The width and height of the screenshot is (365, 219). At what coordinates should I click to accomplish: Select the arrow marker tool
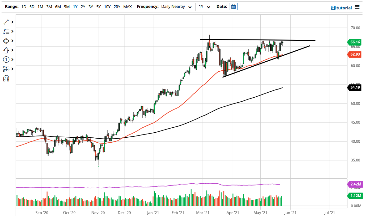[6, 50]
